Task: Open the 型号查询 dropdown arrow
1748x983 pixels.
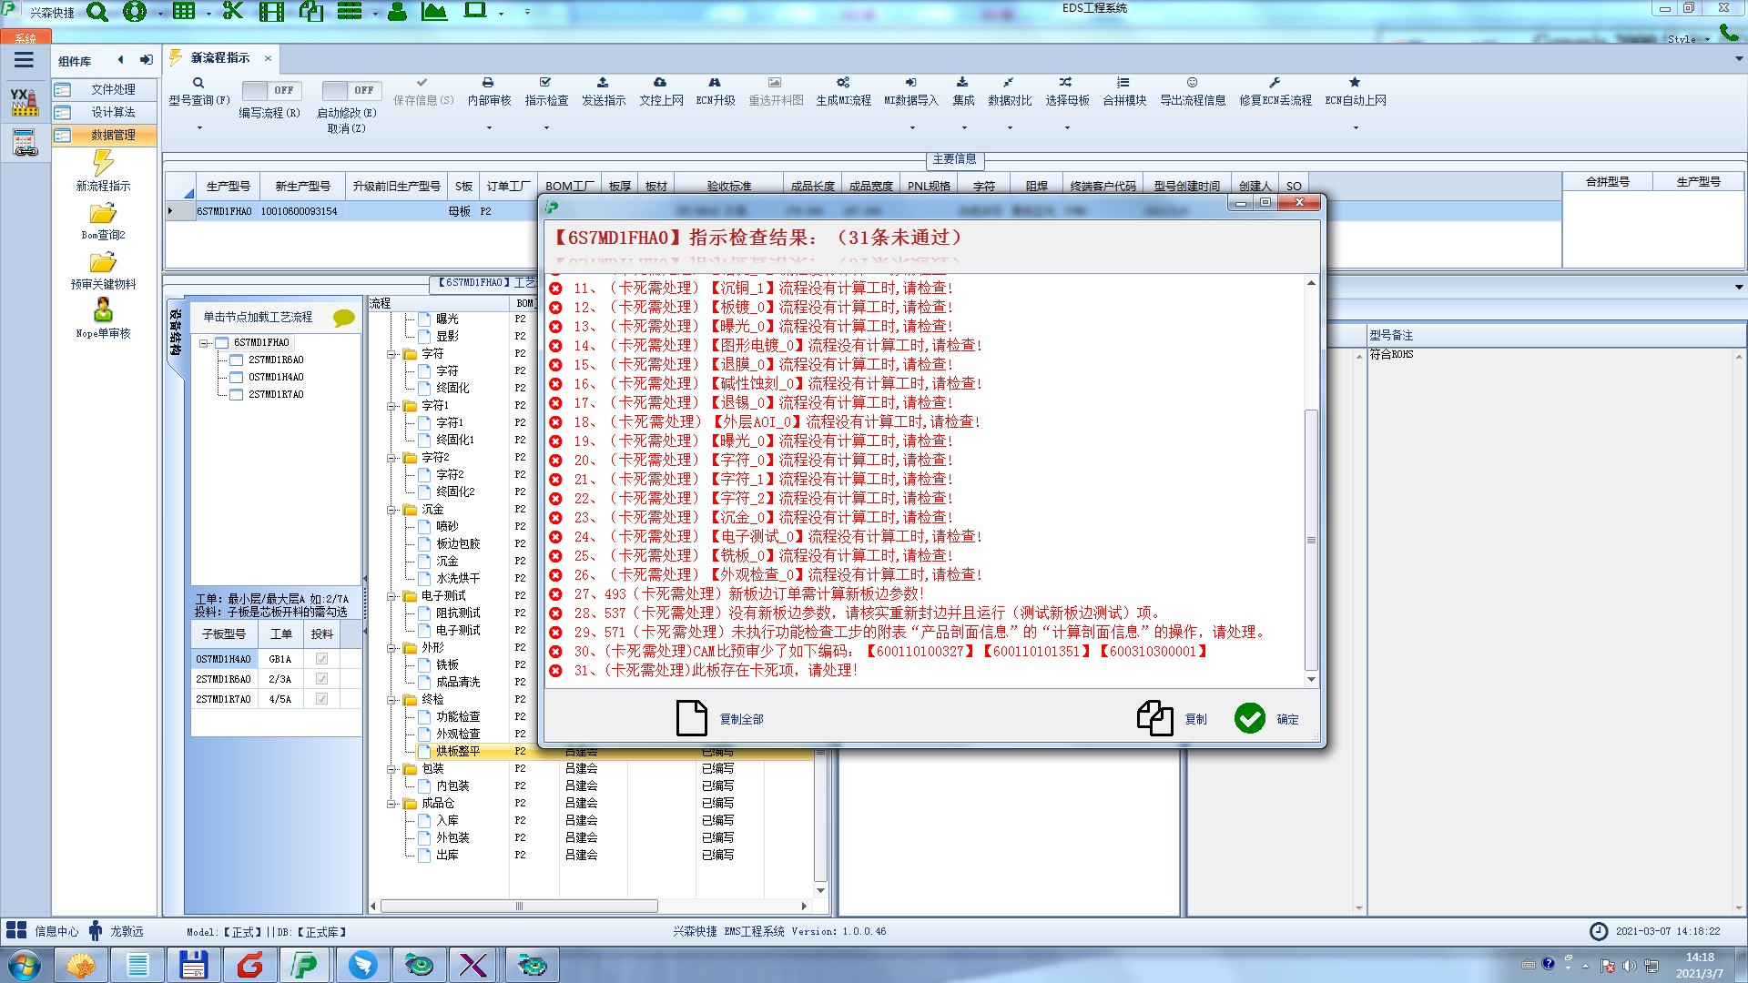Action: pos(199,127)
